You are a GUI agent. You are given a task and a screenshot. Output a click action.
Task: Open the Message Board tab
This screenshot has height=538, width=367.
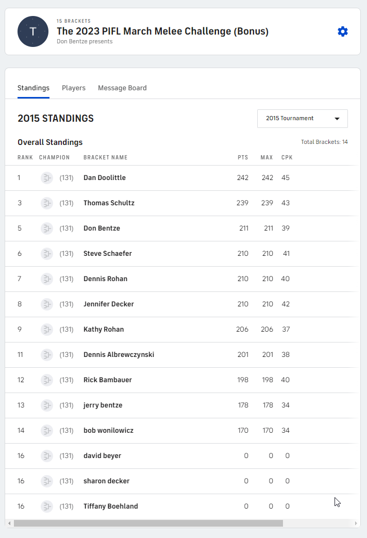(x=122, y=88)
